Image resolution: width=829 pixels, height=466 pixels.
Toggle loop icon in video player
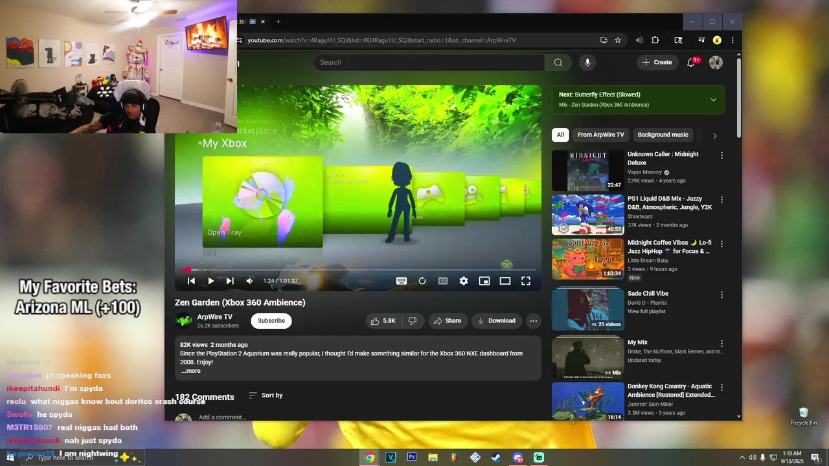tap(422, 281)
